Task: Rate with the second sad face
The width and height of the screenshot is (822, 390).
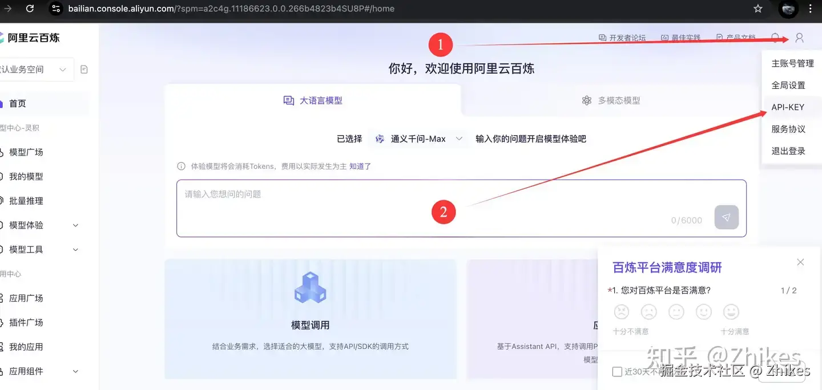Action: [x=649, y=311]
